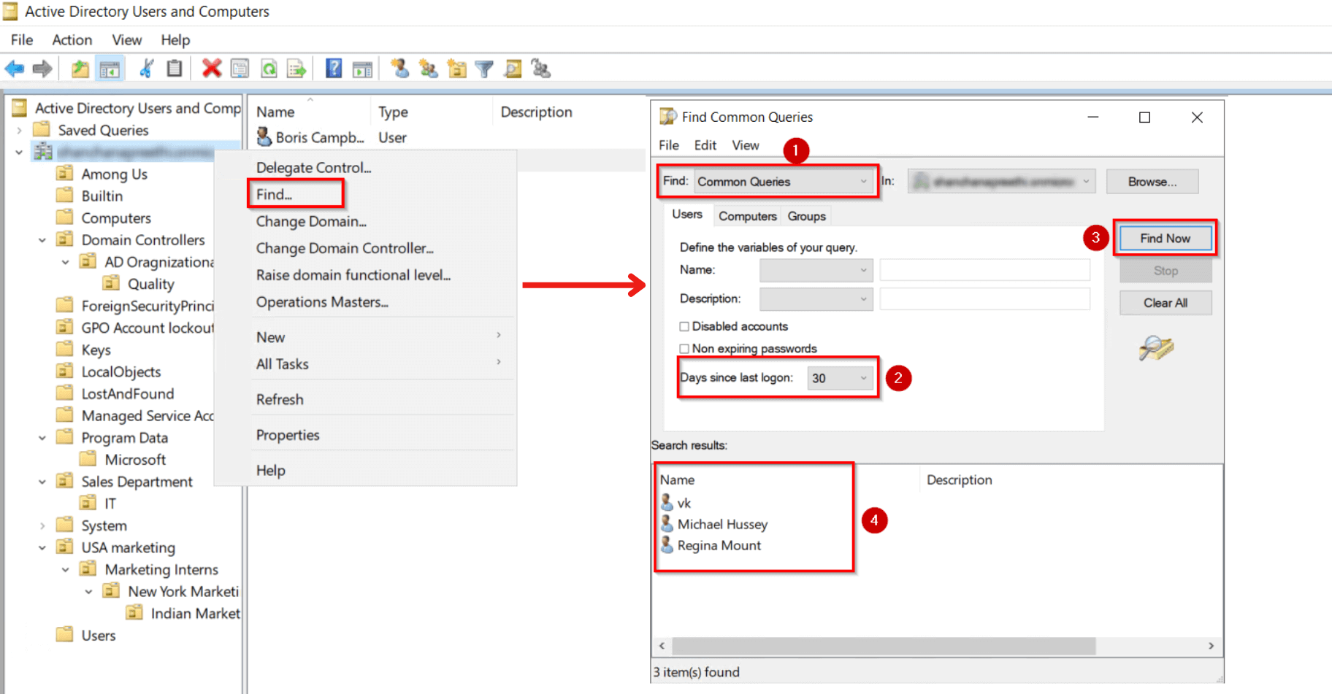
Task: Open Help with the question mark icon
Action: (333, 68)
